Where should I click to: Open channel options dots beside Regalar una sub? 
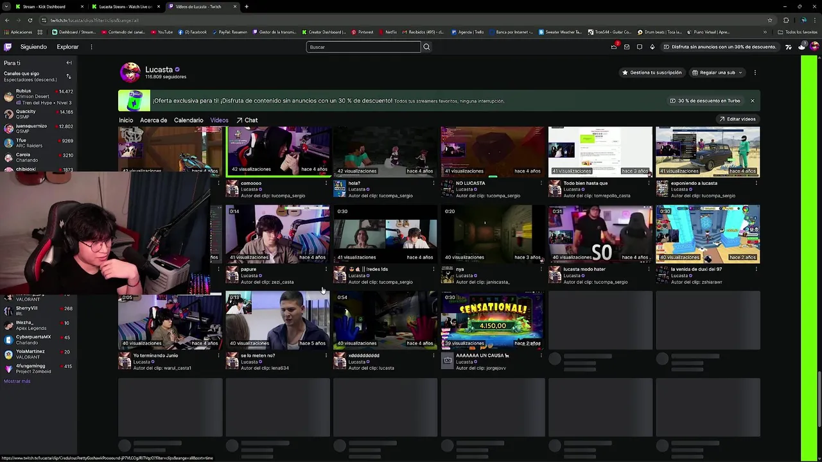click(755, 73)
